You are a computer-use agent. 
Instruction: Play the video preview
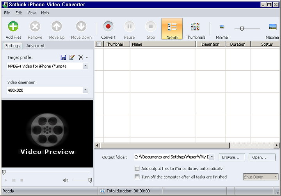pos(6,180)
